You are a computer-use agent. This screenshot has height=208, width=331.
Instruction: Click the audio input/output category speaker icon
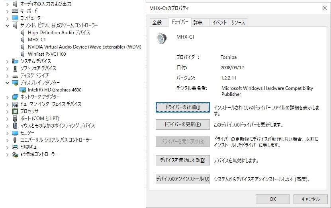pyautogui.click(x=15, y=4)
